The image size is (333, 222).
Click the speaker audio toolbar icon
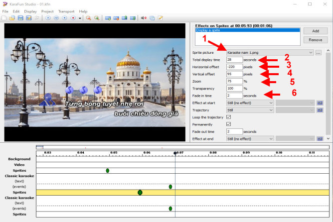click(x=144, y=18)
